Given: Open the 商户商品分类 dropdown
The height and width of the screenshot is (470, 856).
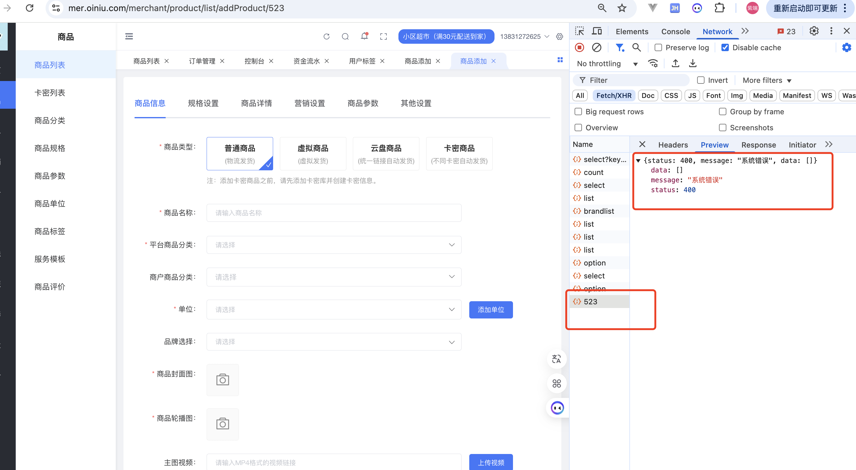Looking at the screenshot, I should point(334,277).
